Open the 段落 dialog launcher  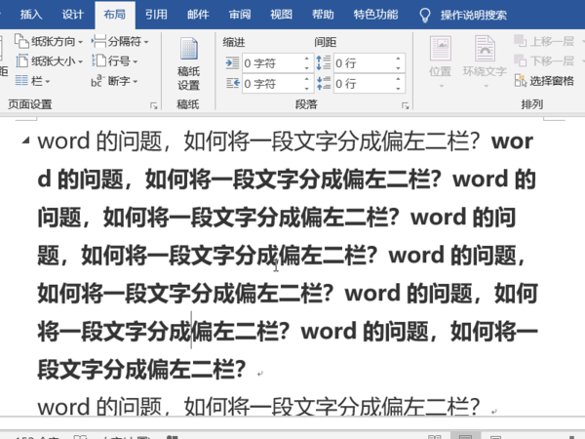click(406, 105)
